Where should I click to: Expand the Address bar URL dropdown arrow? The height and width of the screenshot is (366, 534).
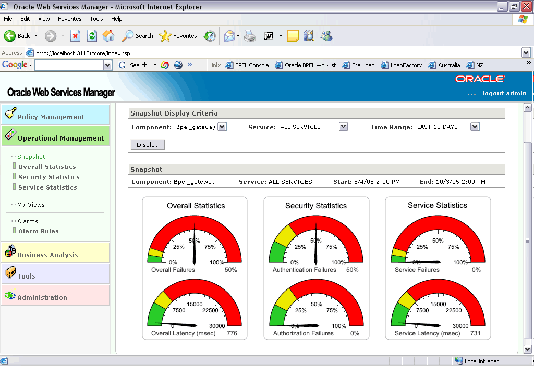(526, 53)
